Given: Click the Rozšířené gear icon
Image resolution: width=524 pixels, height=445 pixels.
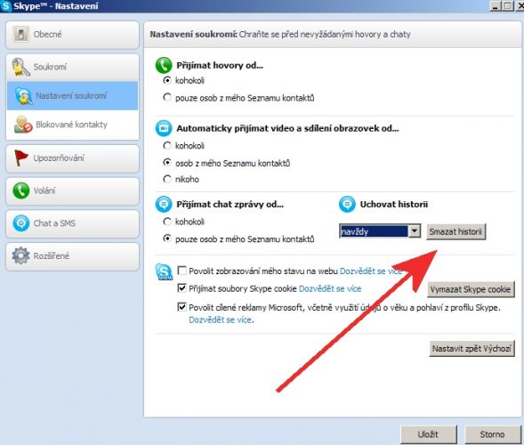Looking at the screenshot, I should tap(20, 255).
